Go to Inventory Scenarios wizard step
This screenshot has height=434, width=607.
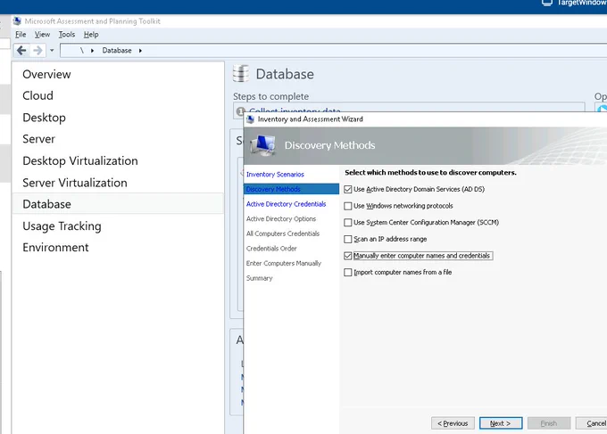pos(275,175)
